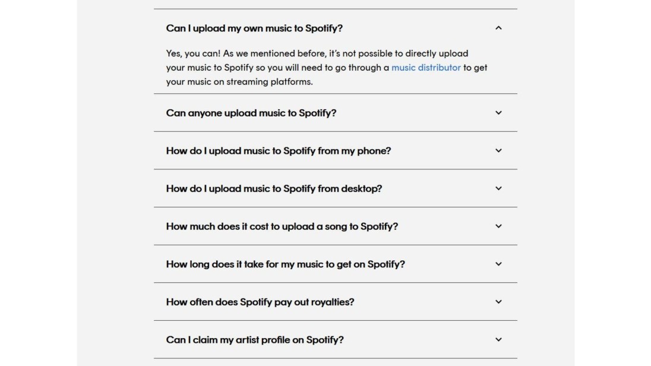Click the 'streaming platforms' answer text line
Image resolution: width=651 pixels, height=366 pixels.
[239, 82]
